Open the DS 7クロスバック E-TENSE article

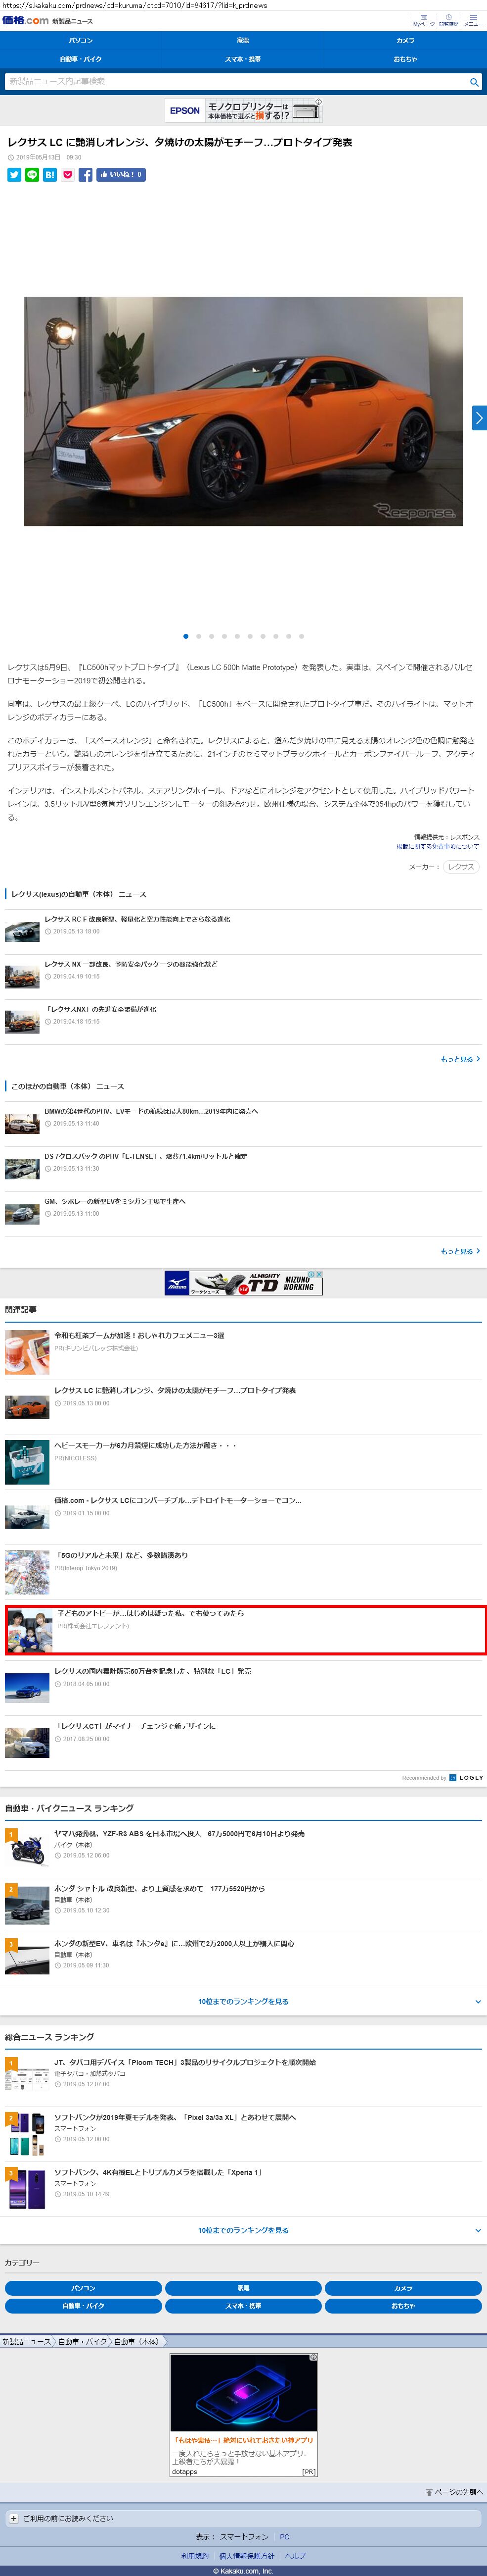click(x=146, y=1157)
